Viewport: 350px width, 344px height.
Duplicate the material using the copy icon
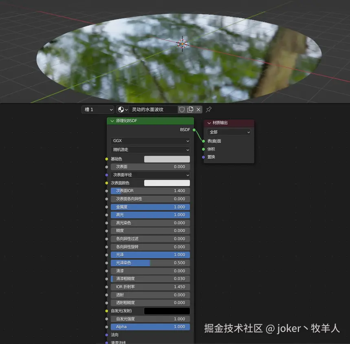pyautogui.click(x=190, y=109)
